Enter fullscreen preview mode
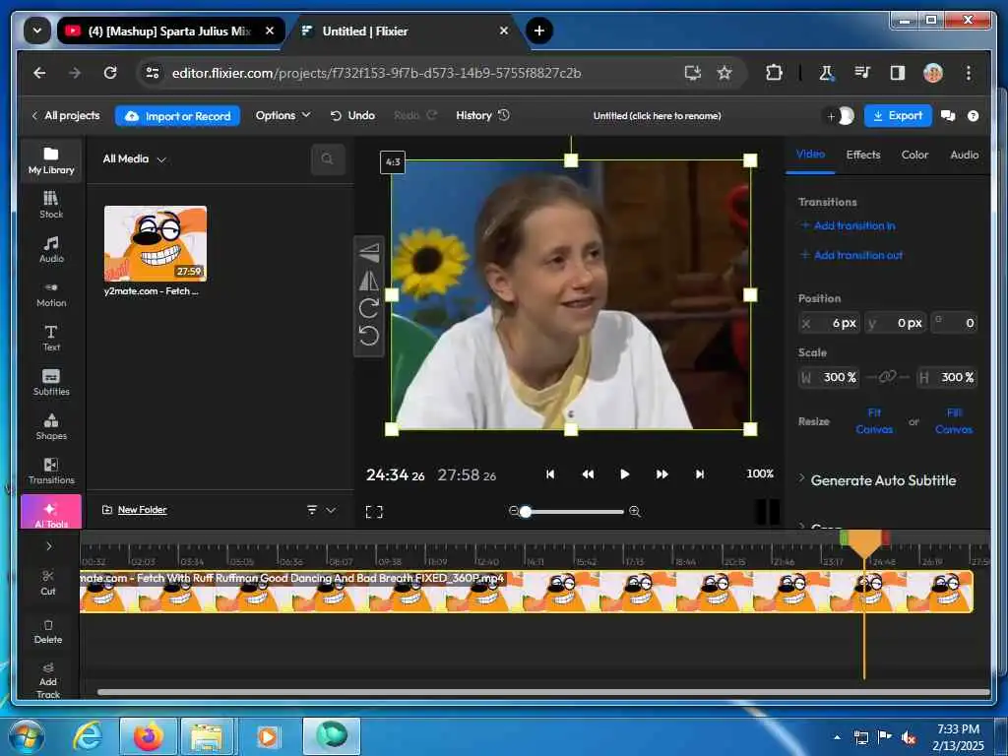 [374, 512]
